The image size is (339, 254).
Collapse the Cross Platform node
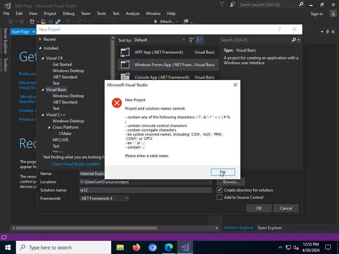pyautogui.click(x=49, y=127)
